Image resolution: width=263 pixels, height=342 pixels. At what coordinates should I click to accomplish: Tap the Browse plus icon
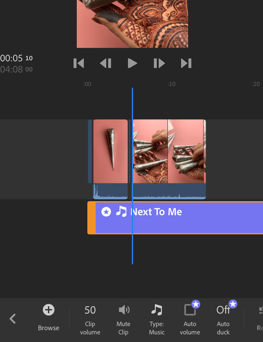[48, 309]
